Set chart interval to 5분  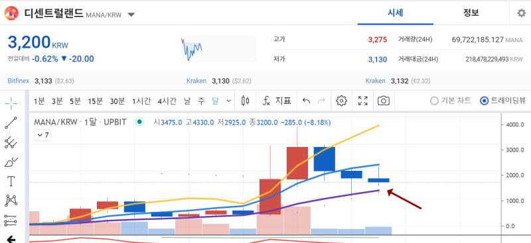[75, 101]
